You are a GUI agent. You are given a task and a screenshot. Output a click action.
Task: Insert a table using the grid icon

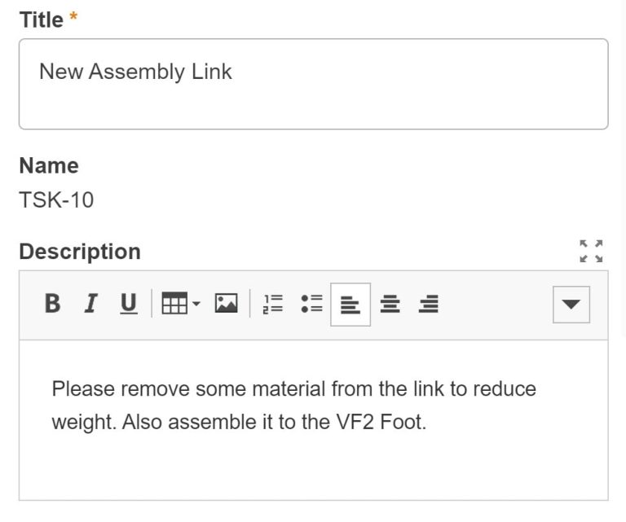174,304
